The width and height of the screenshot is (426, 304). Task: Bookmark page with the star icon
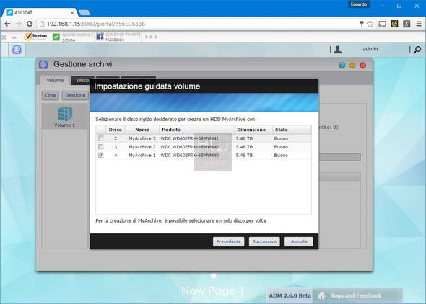(370, 24)
